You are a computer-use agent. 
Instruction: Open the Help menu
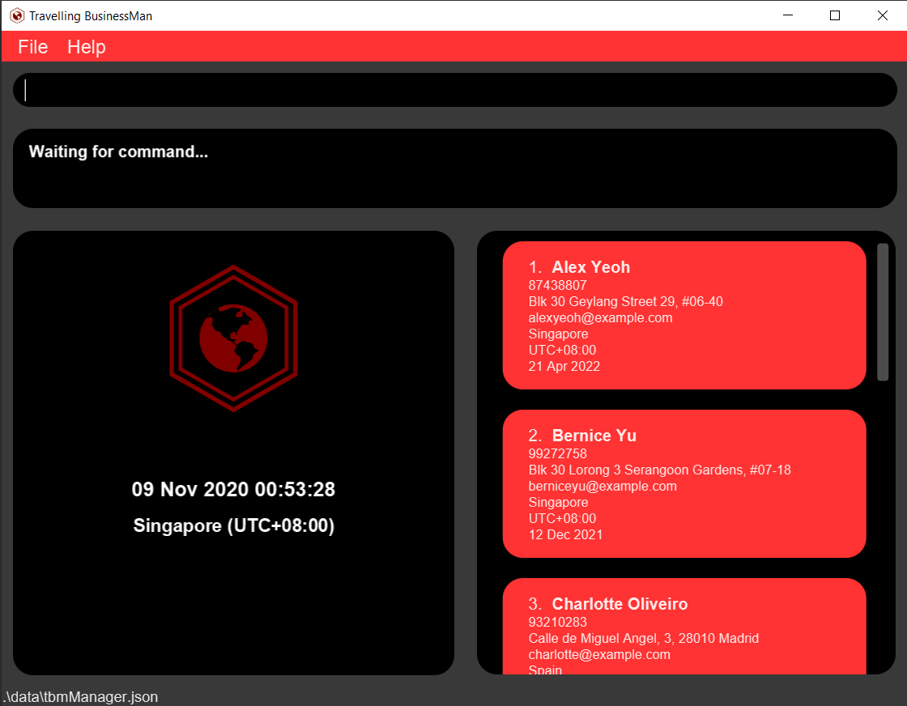point(87,47)
